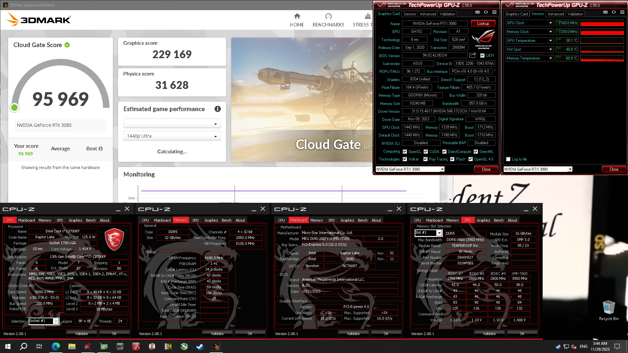Open taskbar Search
628x353 pixels.
tap(24, 346)
